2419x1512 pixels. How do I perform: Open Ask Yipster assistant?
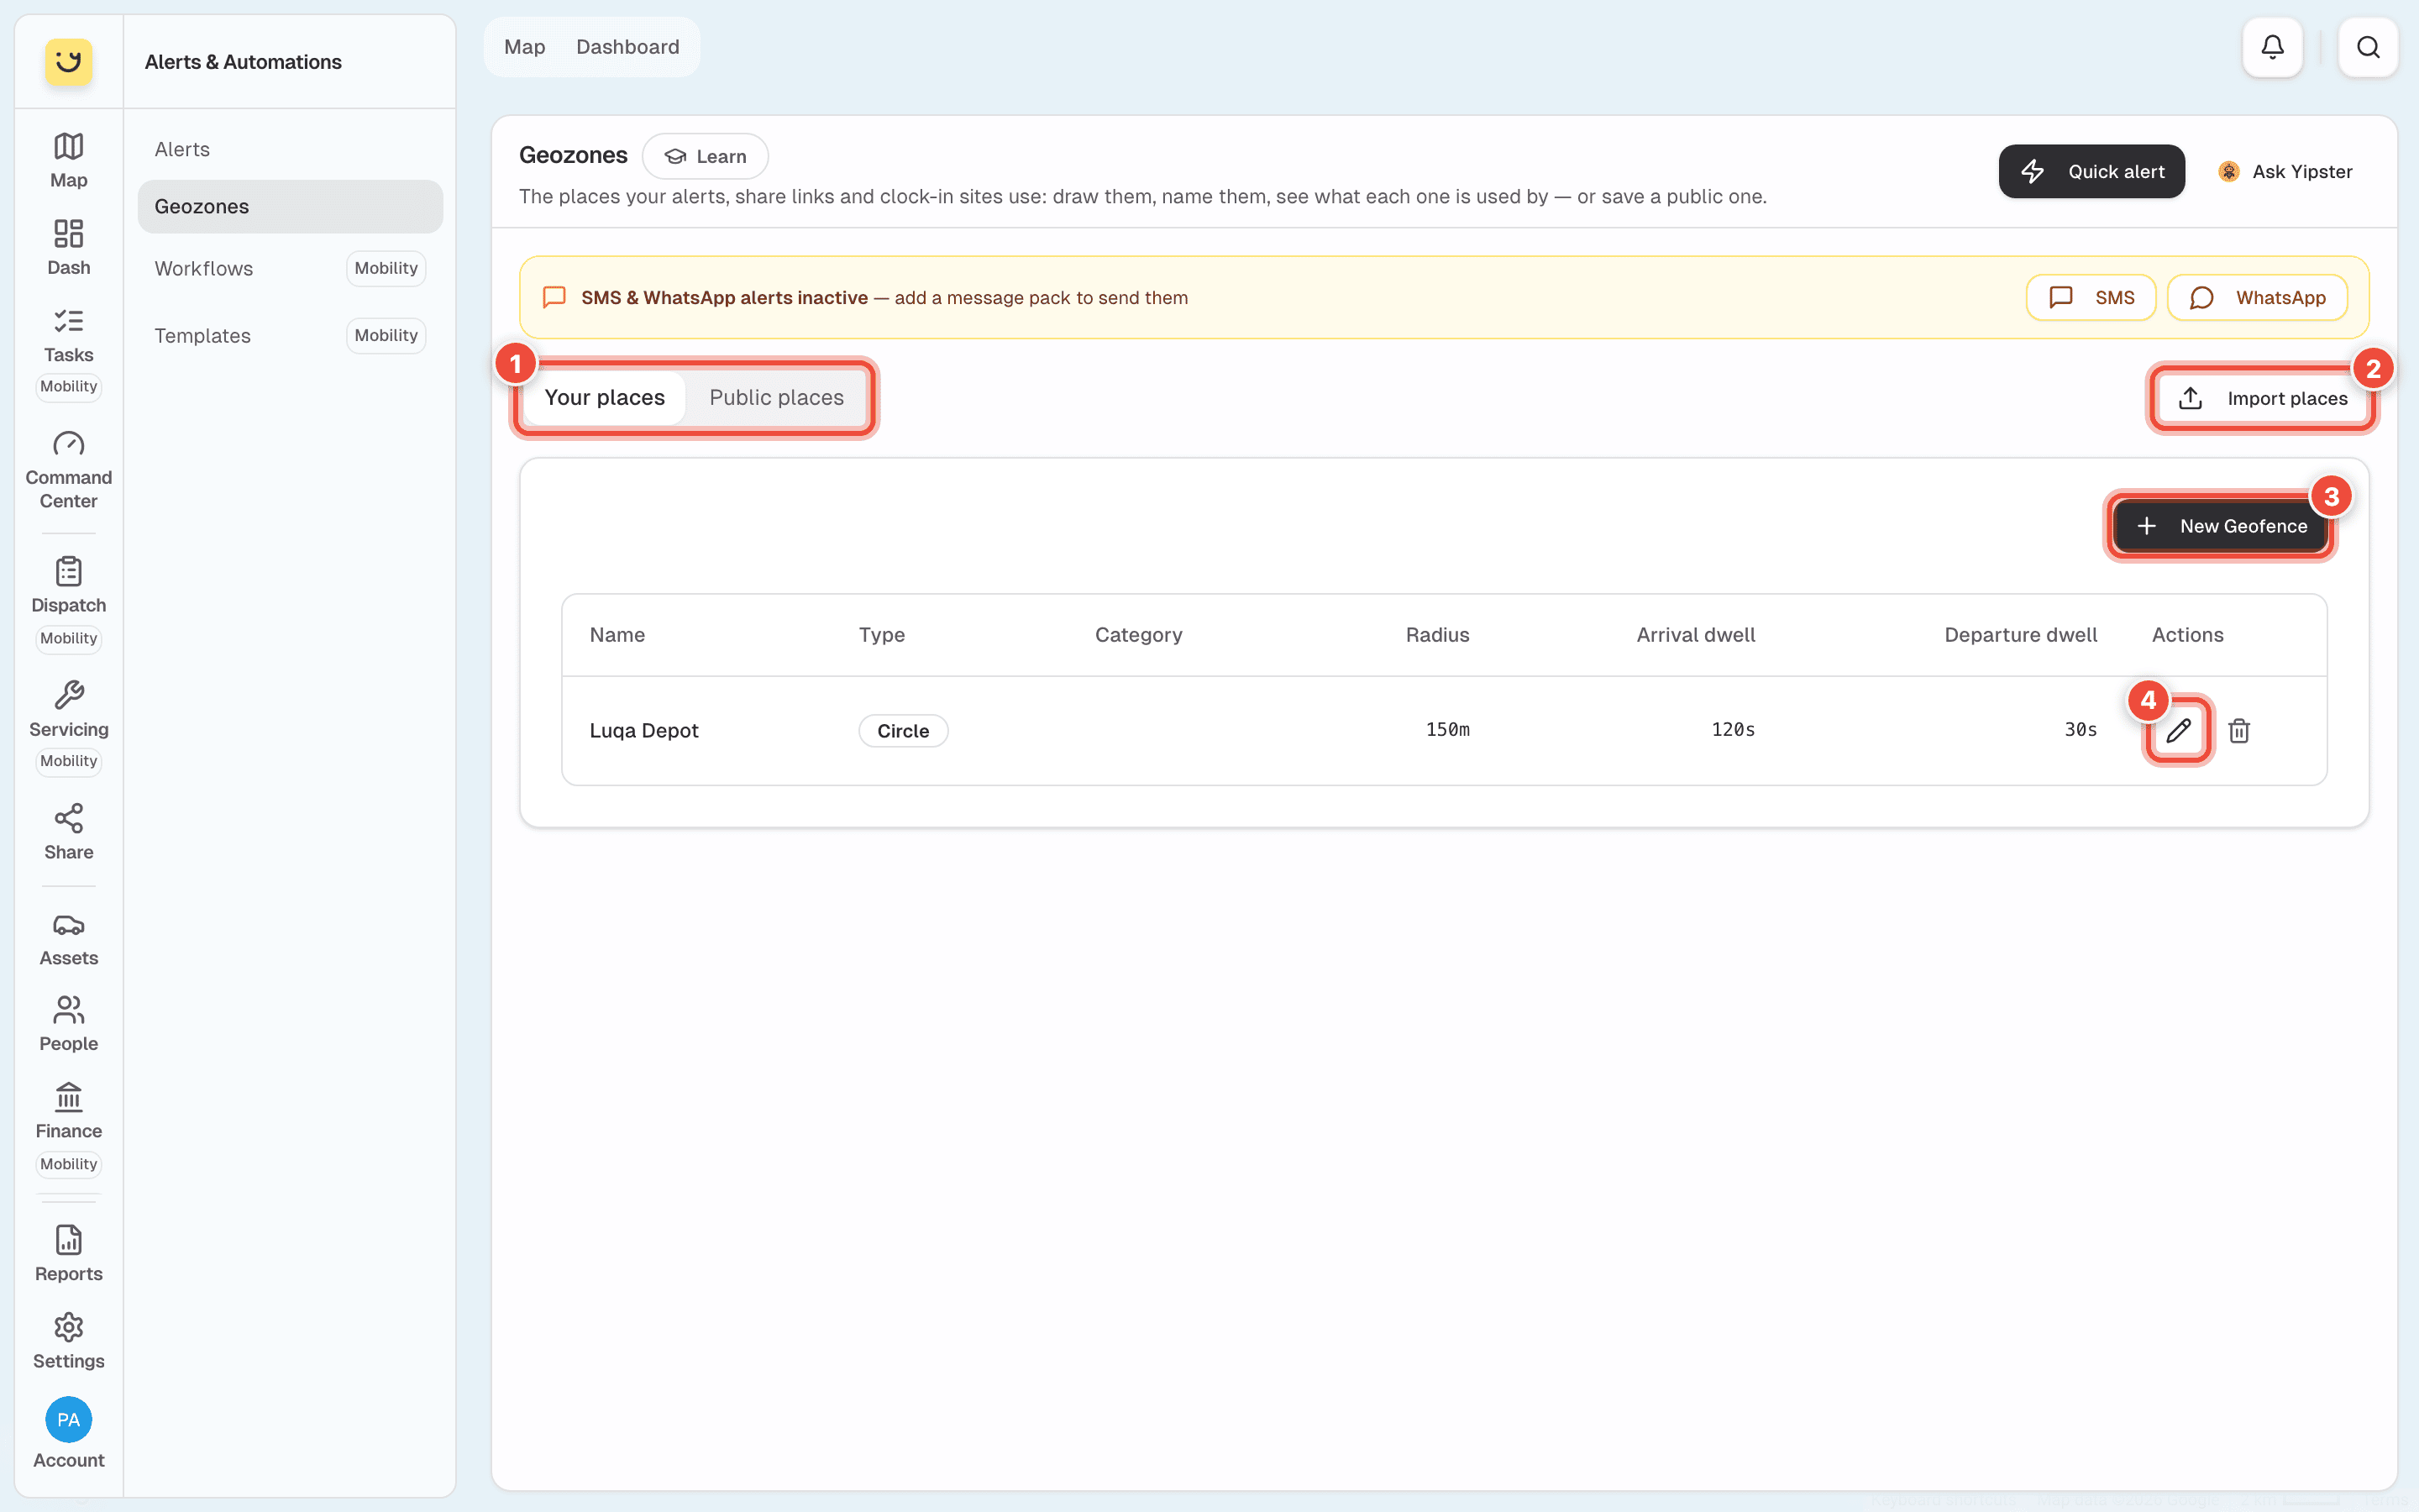[2285, 171]
